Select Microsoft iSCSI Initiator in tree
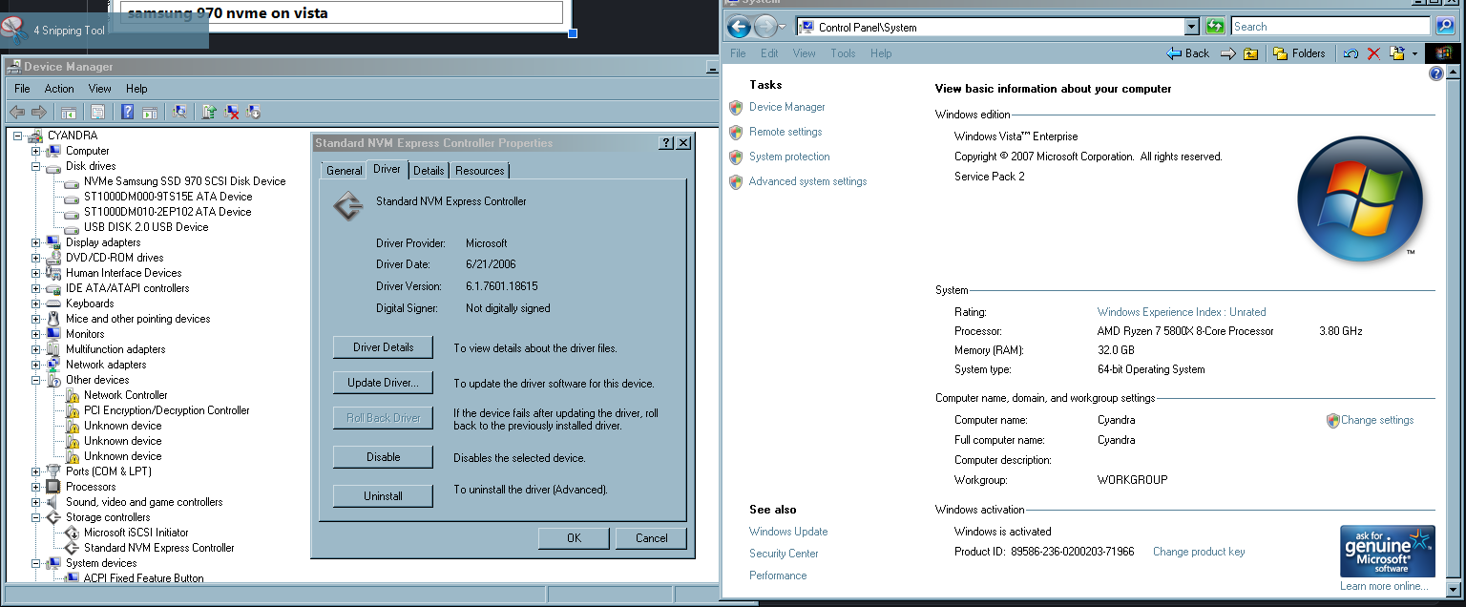The height and width of the screenshot is (607, 1466). point(136,533)
